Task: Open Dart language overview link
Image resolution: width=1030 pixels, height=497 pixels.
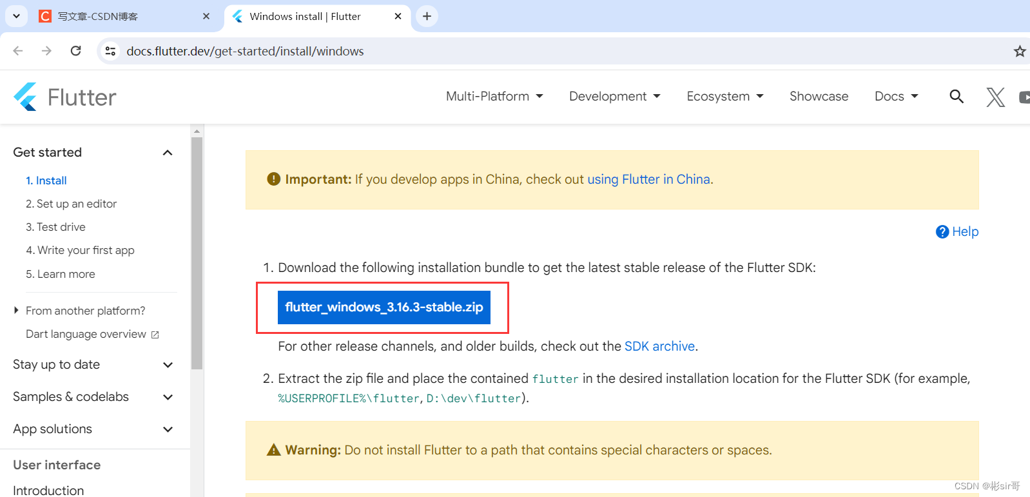Action: [x=86, y=334]
